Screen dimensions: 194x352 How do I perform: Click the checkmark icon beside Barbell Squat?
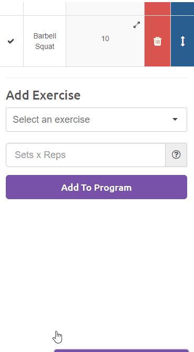coord(11,41)
